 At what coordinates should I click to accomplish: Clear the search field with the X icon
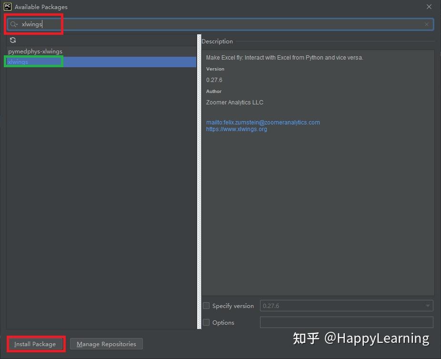click(427, 24)
